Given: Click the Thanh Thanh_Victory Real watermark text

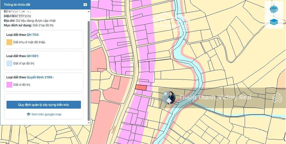Looking at the screenshot, I should (215, 97).
